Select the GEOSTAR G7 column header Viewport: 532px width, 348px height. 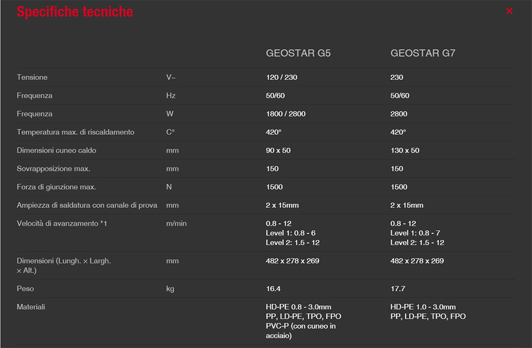click(422, 53)
